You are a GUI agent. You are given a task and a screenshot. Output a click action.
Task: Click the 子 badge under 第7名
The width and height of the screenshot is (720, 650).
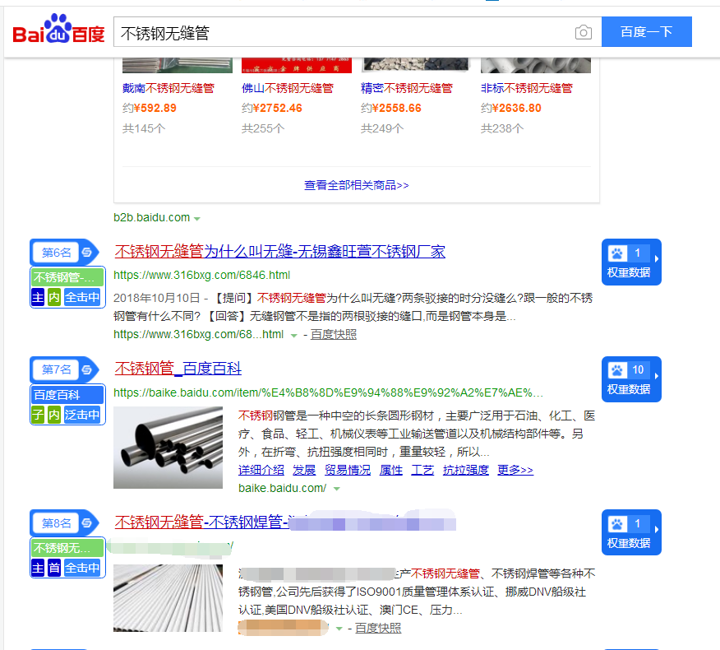pos(38,415)
